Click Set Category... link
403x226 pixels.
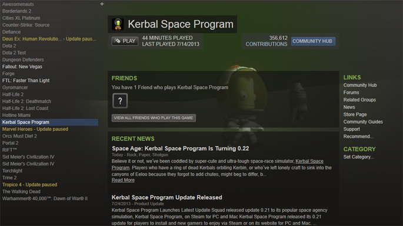(x=358, y=157)
